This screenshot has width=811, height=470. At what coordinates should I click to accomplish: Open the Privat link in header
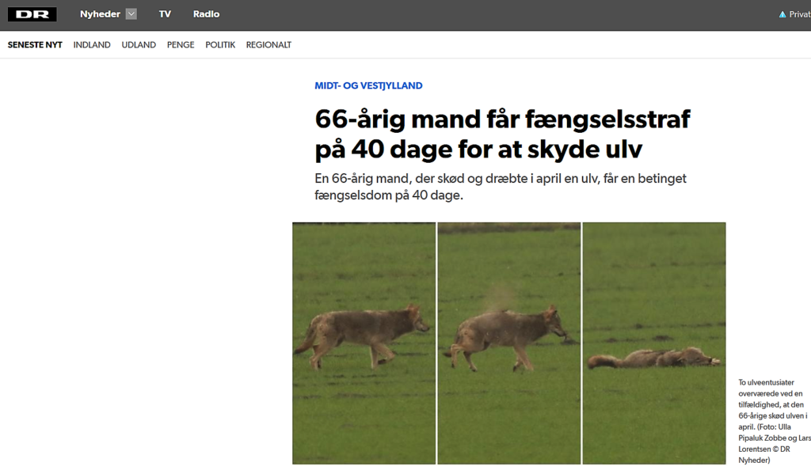click(800, 14)
